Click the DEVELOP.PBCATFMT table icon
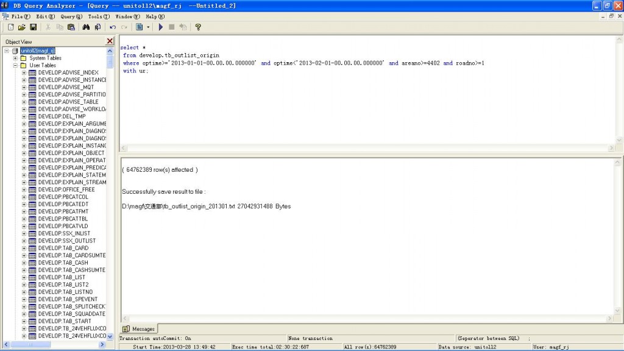 tap(32, 211)
